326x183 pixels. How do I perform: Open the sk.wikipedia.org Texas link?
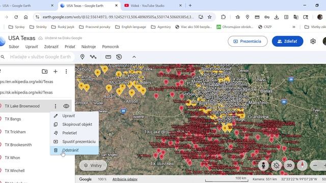coord(26,93)
